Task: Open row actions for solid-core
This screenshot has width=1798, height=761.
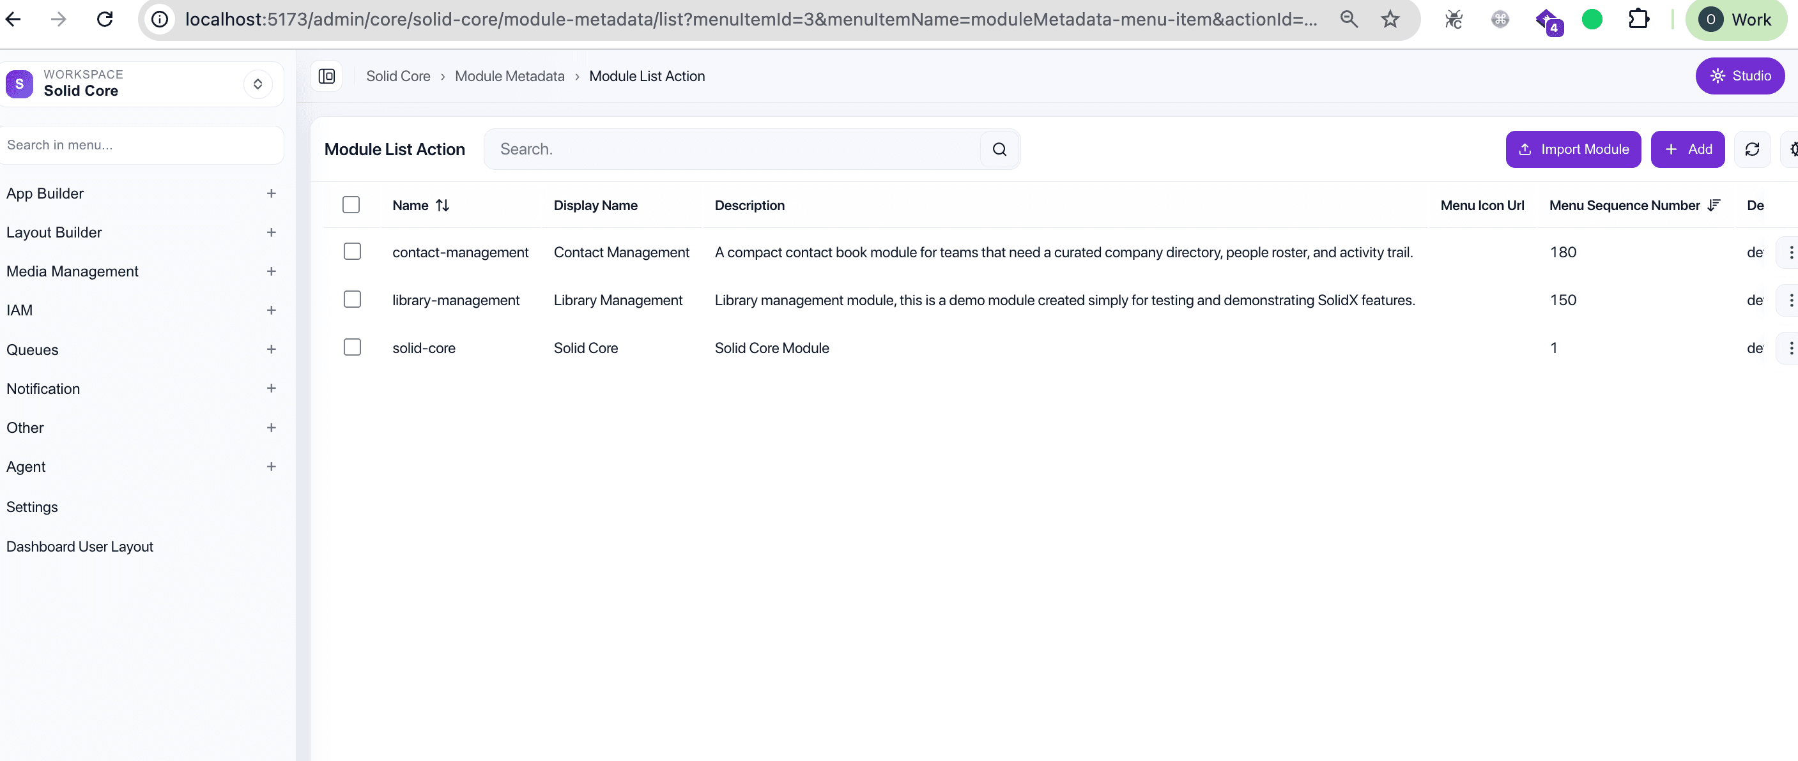Action: coord(1790,347)
